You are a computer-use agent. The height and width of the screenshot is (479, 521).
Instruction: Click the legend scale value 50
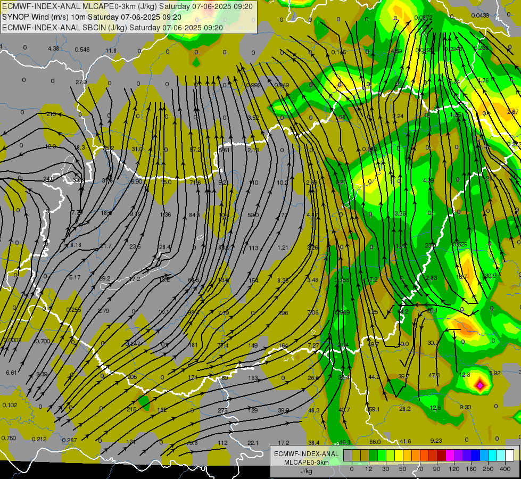point(403,469)
